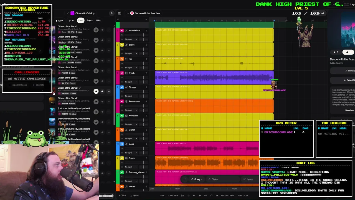Mute the Drums track
The width and height of the screenshot is (355, 200).
122,158
